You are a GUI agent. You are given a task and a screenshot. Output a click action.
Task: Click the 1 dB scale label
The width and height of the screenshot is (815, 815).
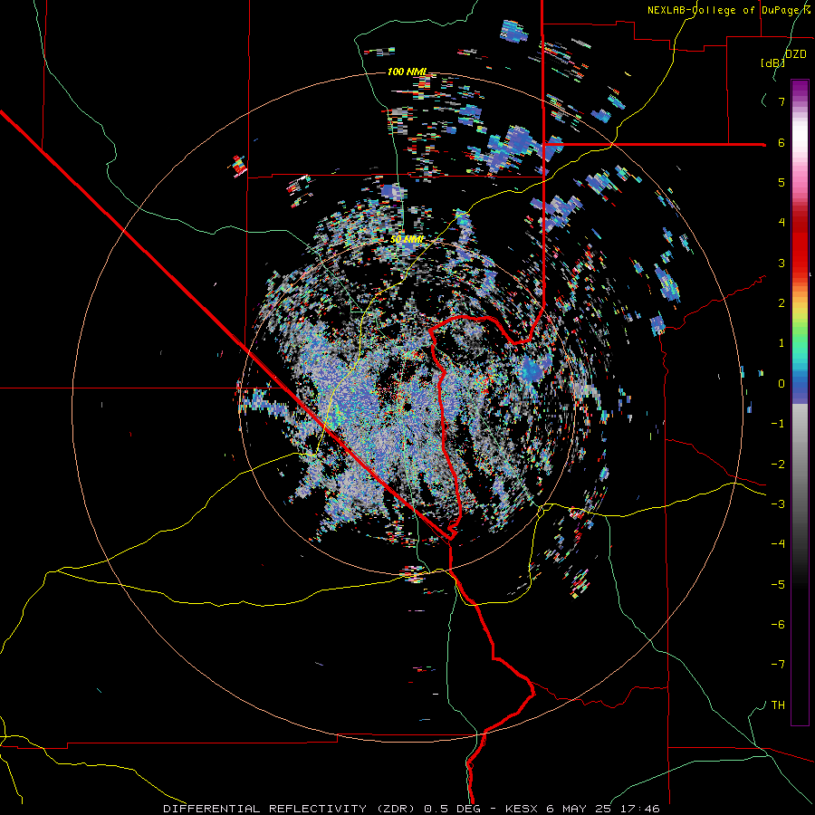click(781, 343)
